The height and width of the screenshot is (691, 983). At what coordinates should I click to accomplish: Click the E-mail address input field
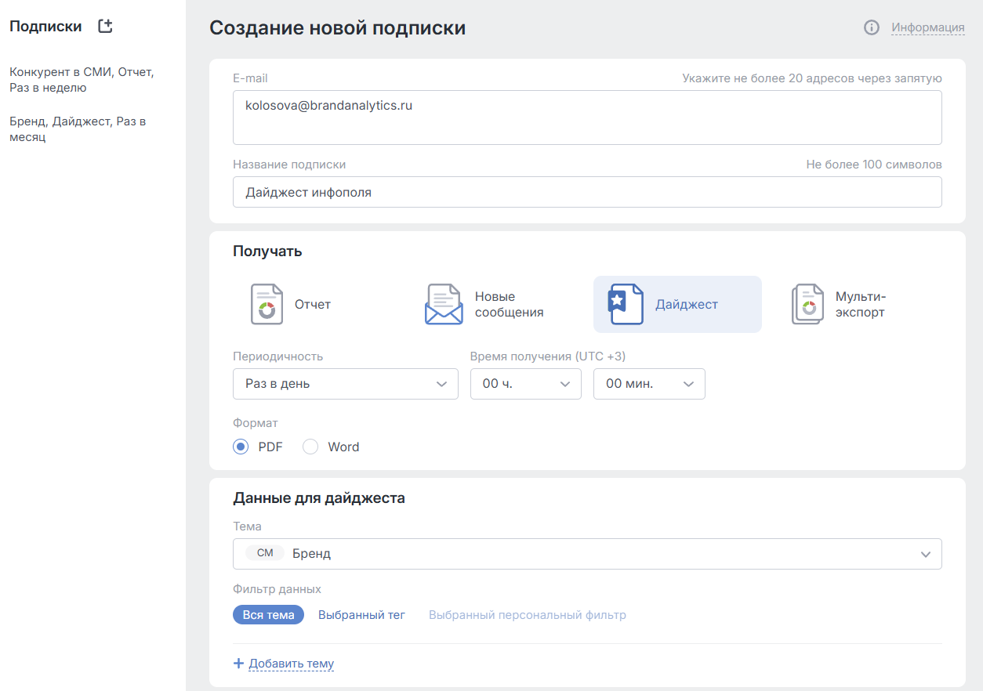(x=587, y=118)
